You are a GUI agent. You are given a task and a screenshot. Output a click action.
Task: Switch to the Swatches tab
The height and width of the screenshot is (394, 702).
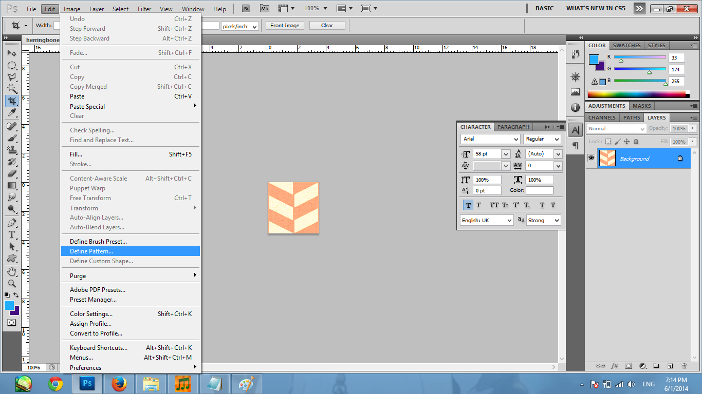point(627,45)
